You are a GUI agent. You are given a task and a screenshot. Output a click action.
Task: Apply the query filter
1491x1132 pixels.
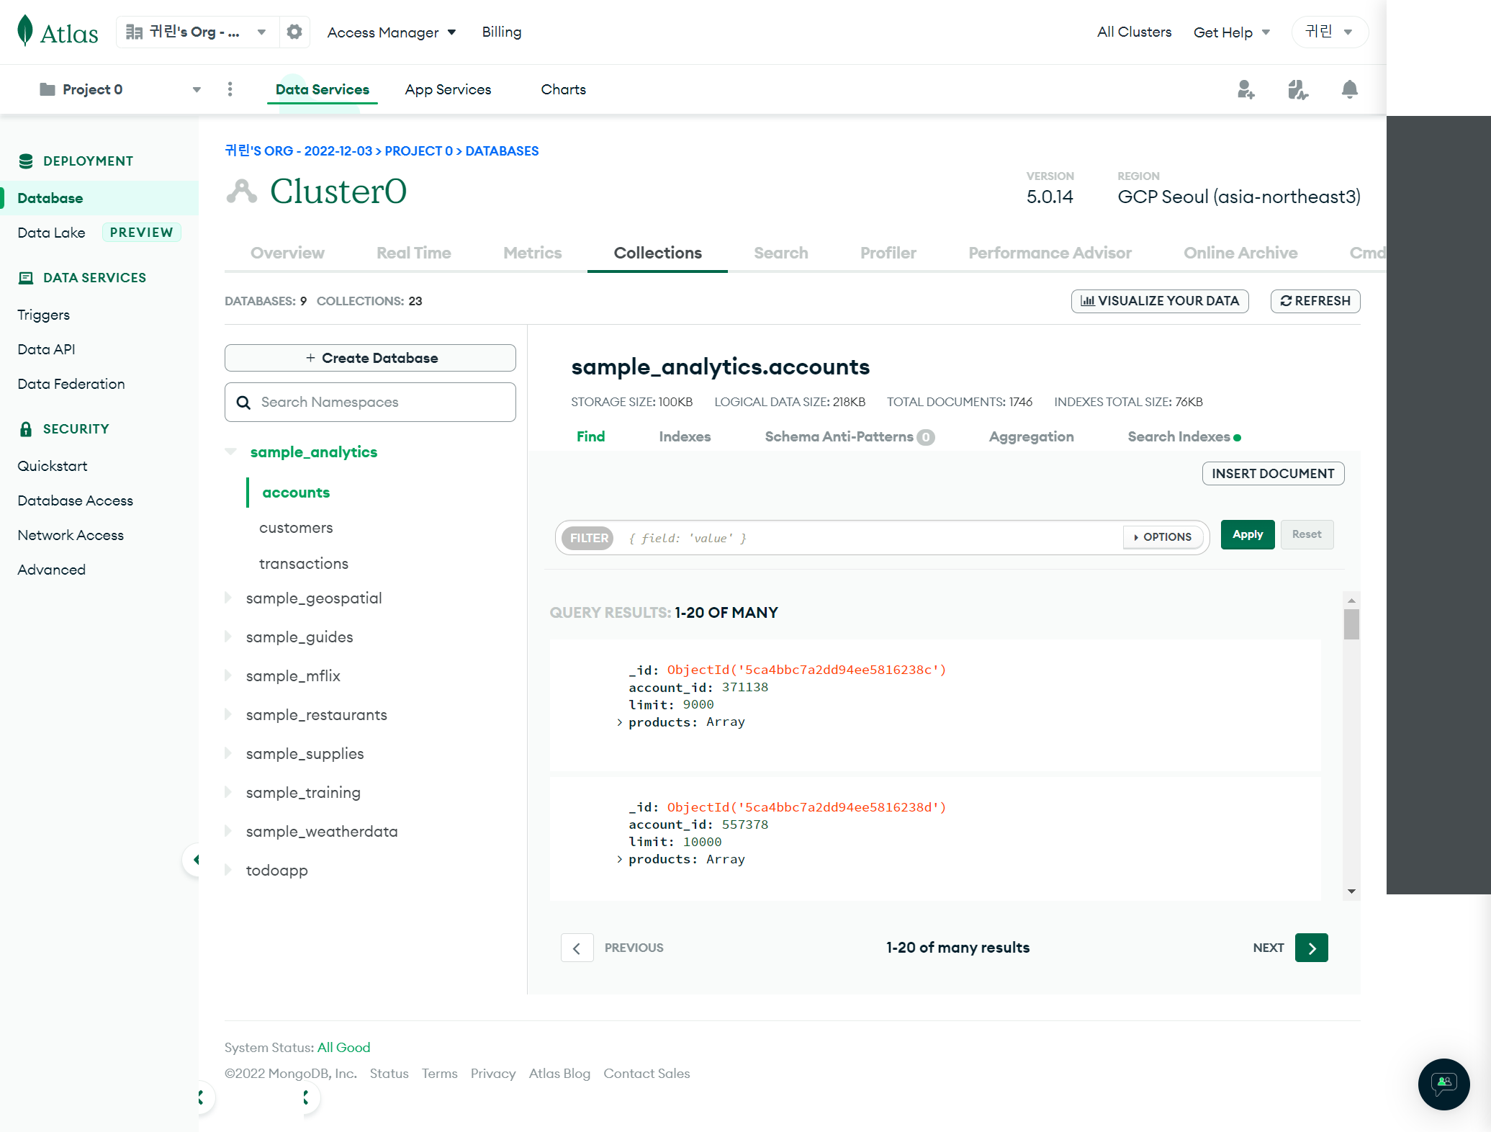1248,534
